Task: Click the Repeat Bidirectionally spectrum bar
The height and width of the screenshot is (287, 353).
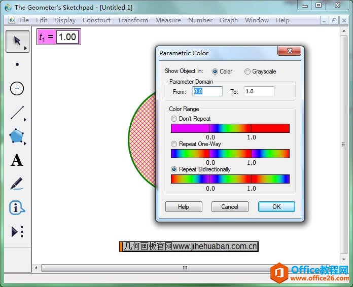Action: [x=230, y=179]
